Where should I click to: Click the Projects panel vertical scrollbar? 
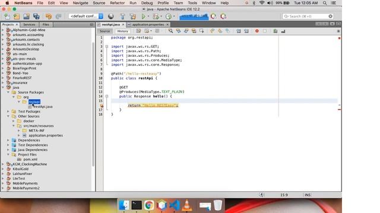(93, 104)
